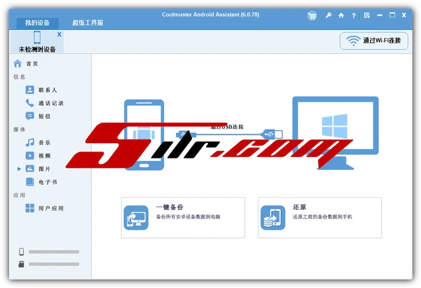Switch to the 超级工具箱 tab
Screen dimensions: 421x288
[87, 23]
